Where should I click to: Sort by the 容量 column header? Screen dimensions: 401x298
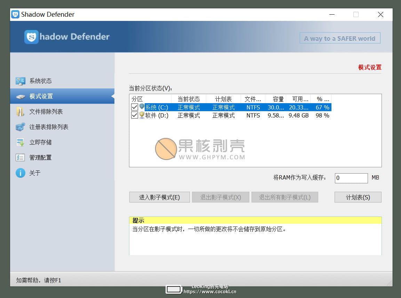point(276,99)
